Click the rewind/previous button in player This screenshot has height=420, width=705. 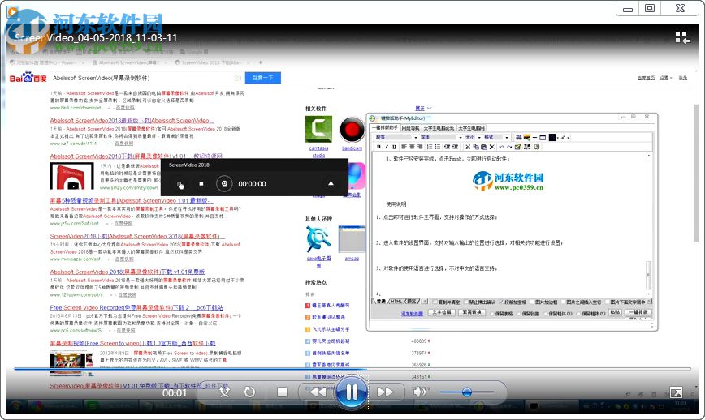318,392
